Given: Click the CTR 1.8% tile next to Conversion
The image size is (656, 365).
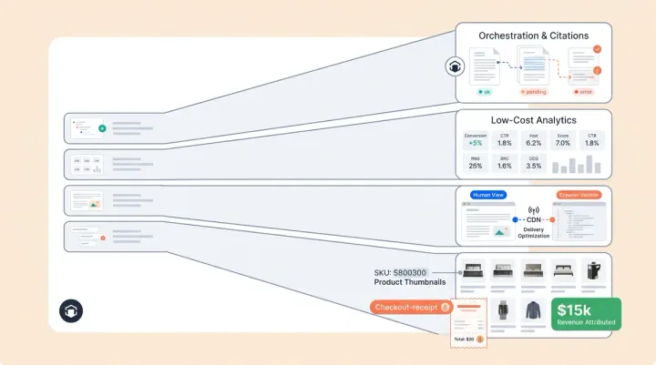Looking at the screenshot, I should pyautogui.click(x=505, y=140).
